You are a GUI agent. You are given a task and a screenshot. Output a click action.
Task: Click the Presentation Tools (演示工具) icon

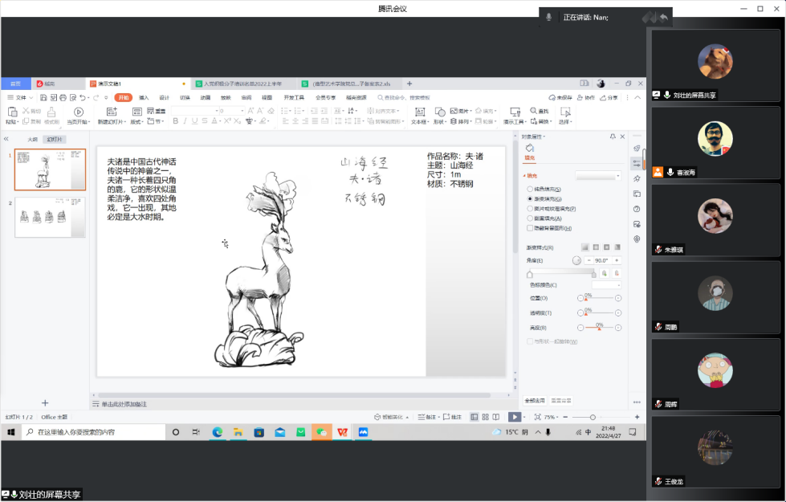[x=514, y=112]
